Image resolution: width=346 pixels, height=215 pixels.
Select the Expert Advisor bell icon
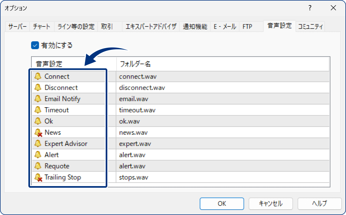(38, 143)
